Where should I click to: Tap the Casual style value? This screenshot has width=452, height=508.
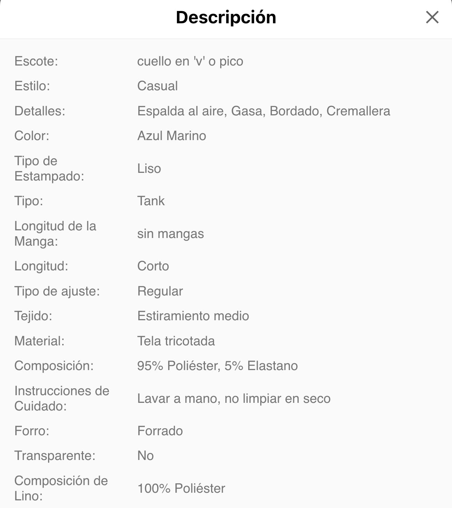(x=157, y=86)
